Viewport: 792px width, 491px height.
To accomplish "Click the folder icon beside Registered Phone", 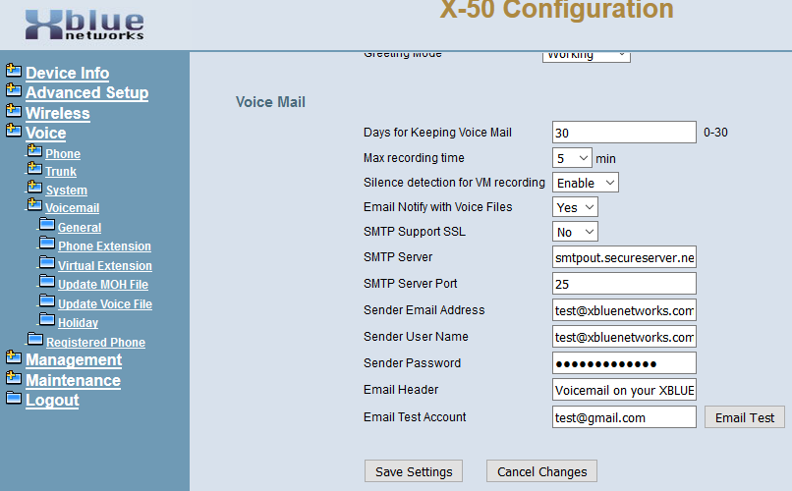I will pyautogui.click(x=34, y=341).
